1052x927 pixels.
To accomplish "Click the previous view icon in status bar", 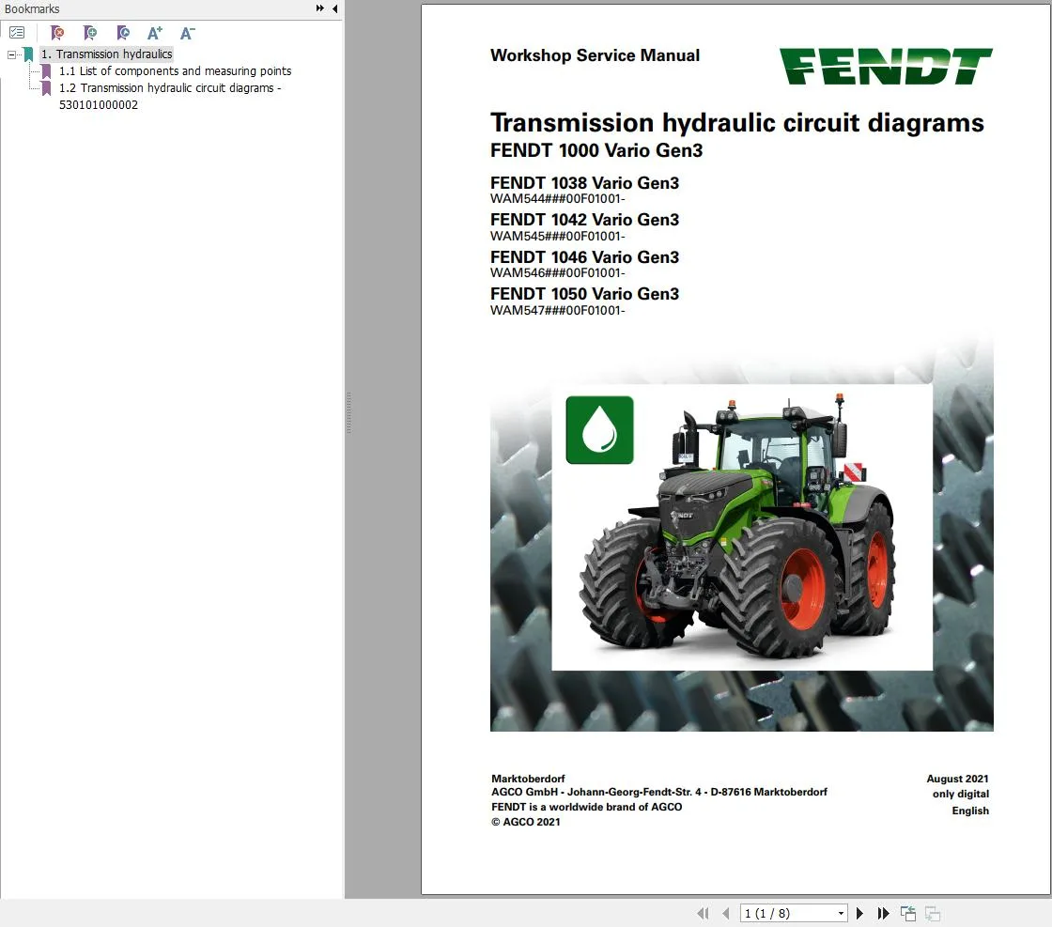I will click(908, 913).
